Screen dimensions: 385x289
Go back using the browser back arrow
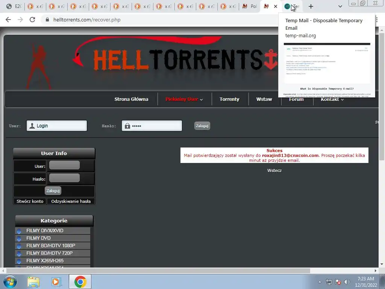tap(8, 20)
